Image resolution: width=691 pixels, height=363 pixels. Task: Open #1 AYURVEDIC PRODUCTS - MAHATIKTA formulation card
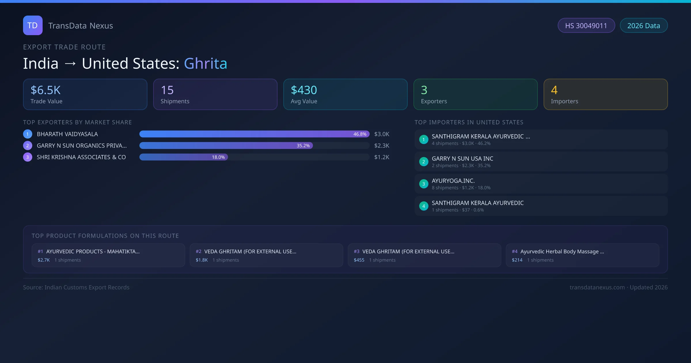tap(108, 255)
